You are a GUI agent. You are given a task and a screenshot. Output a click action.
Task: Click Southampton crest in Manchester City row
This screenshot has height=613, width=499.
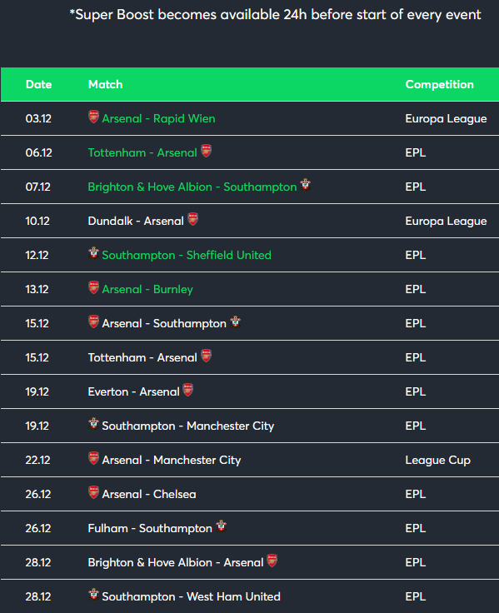click(x=93, y=423)
